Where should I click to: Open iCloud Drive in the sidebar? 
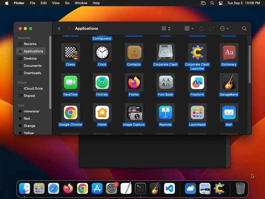[x=31, y=89]
